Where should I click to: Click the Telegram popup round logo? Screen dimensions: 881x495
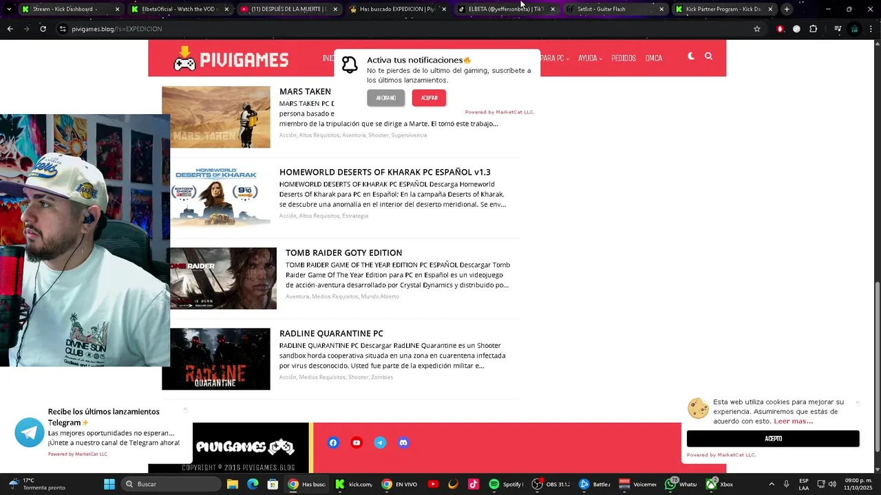point(30,432)
